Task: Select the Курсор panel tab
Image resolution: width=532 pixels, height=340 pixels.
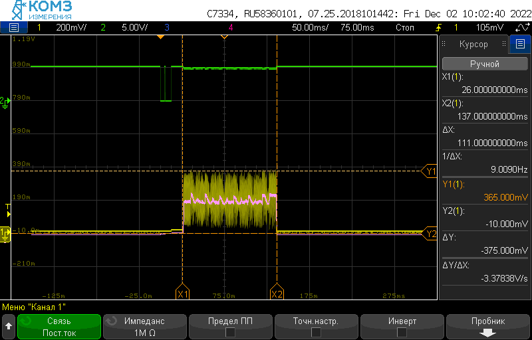Action: point(473,44)
